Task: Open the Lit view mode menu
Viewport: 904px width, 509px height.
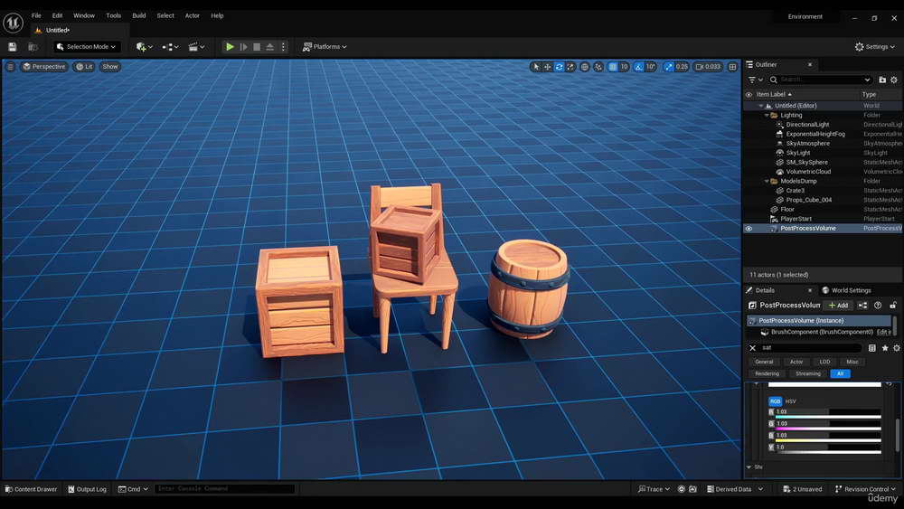Action: click(x=84, y=67)
